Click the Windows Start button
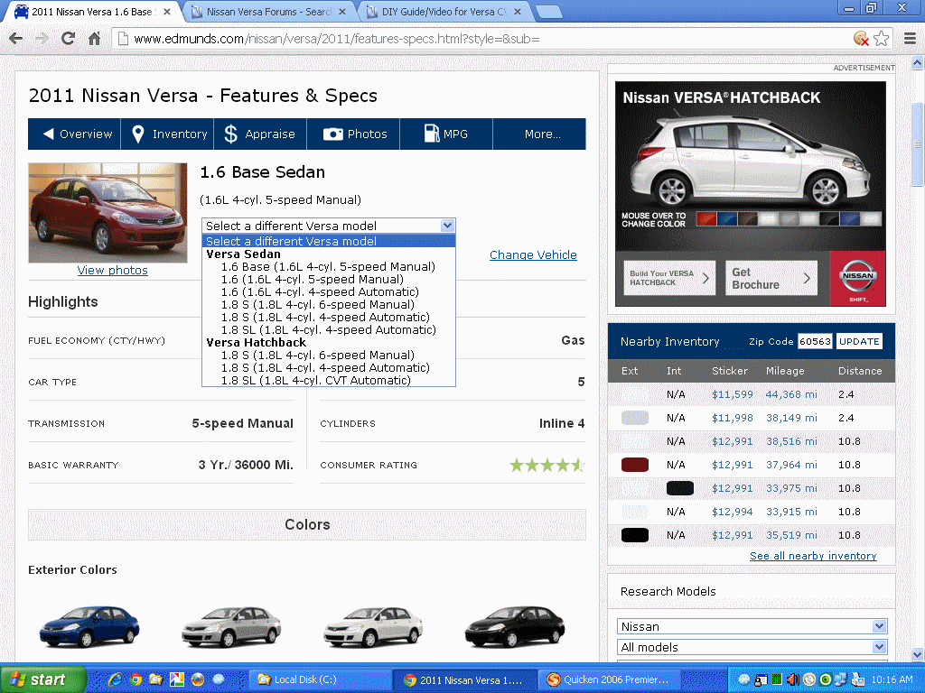 coord(42,679)
